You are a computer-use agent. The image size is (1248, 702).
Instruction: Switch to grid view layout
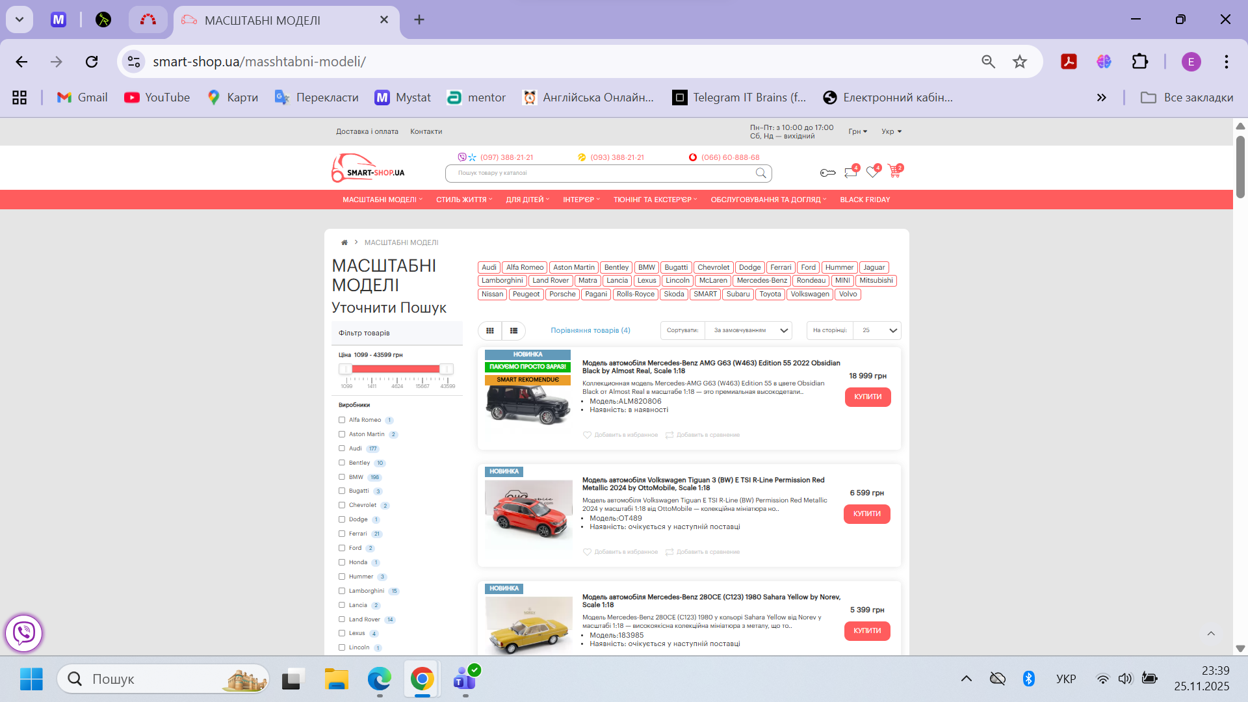(490, 331)
